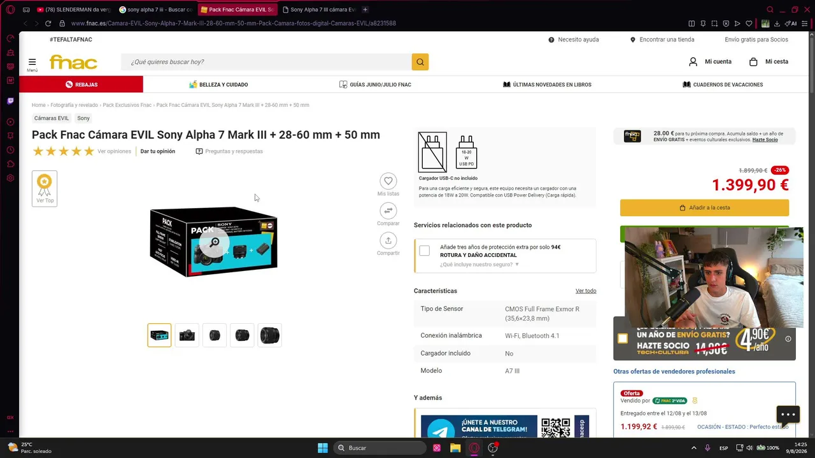Image resolution: width=815 pixels, height=458 pixels.
Task: Expand ¿Qué incluye nuestro seguro? details
Action: pos(479,265)
